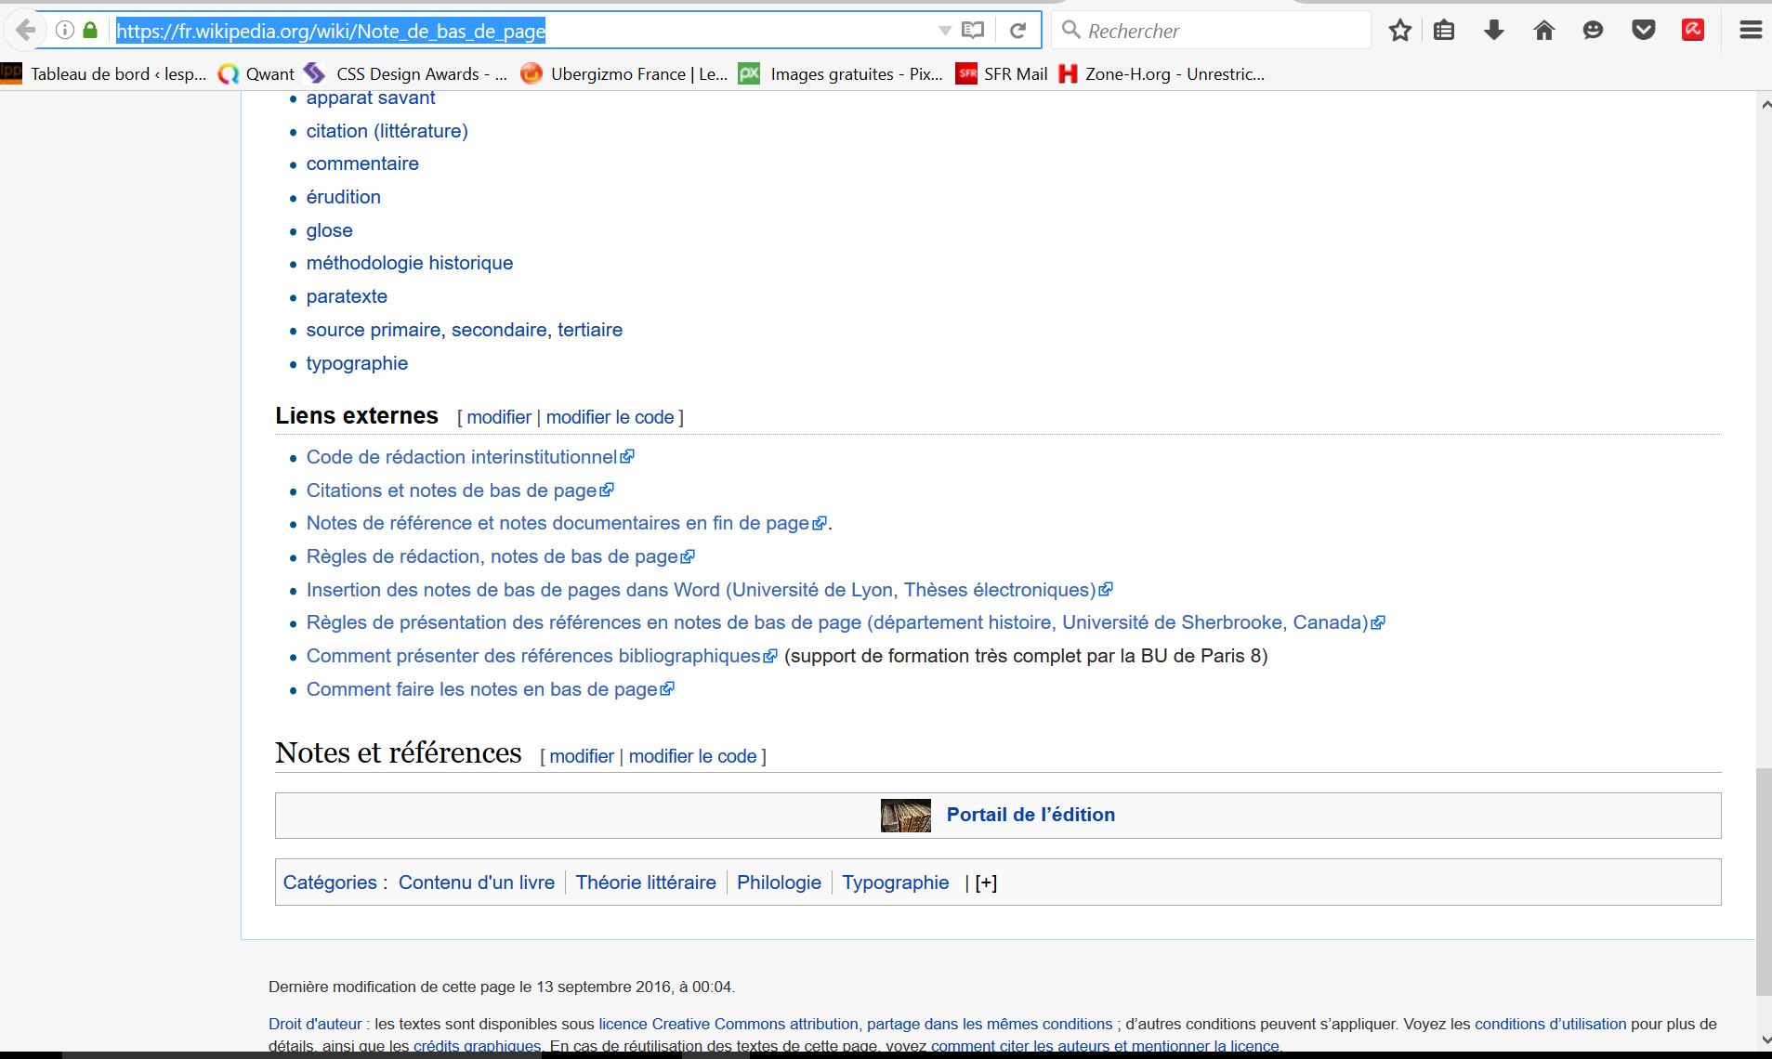Go to the home page icon

pos(1543,31)
